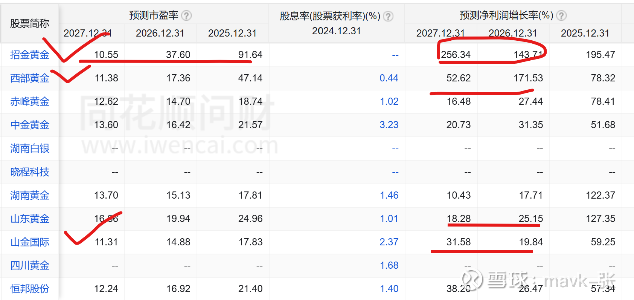Click the help icon beside 预测市盈率
The image size is (634, 300).
click(186, 15)
